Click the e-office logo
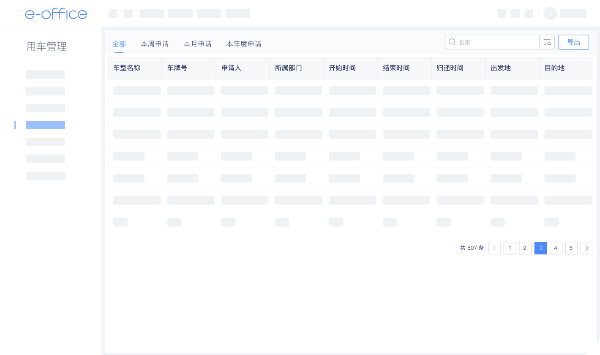This screenshot has height=355, width=600. click(56, 14)
